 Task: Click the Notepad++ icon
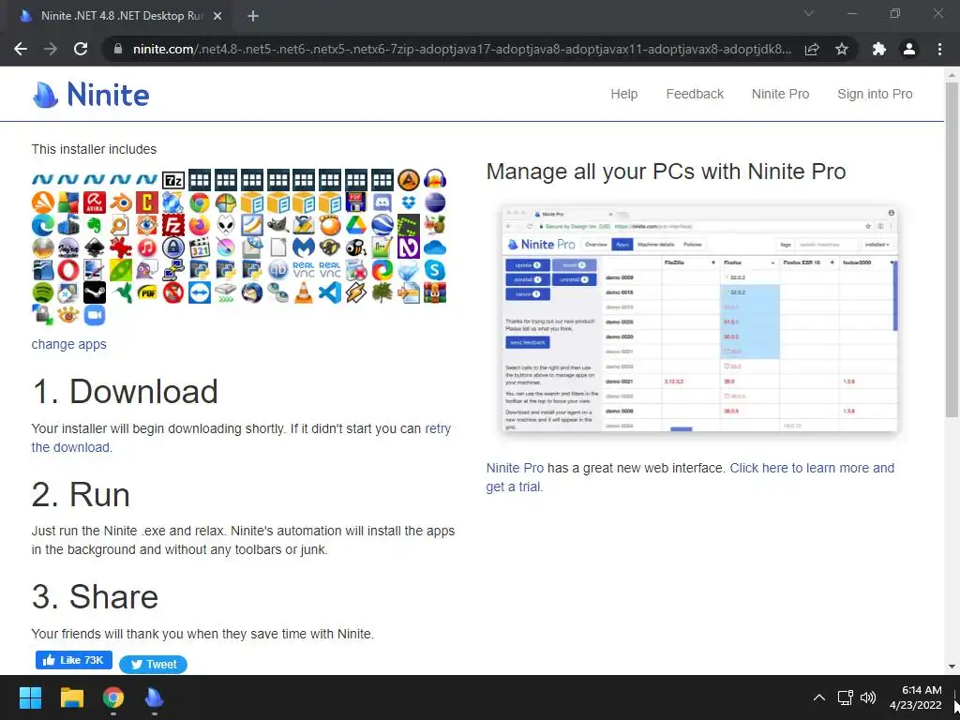382,247
